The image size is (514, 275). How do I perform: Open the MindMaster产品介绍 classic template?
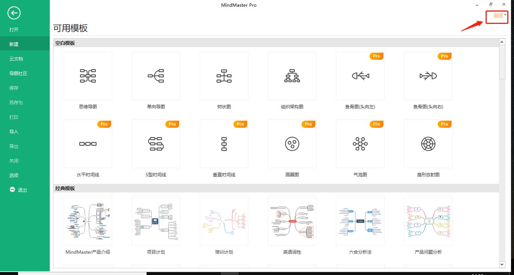point(88,221)
